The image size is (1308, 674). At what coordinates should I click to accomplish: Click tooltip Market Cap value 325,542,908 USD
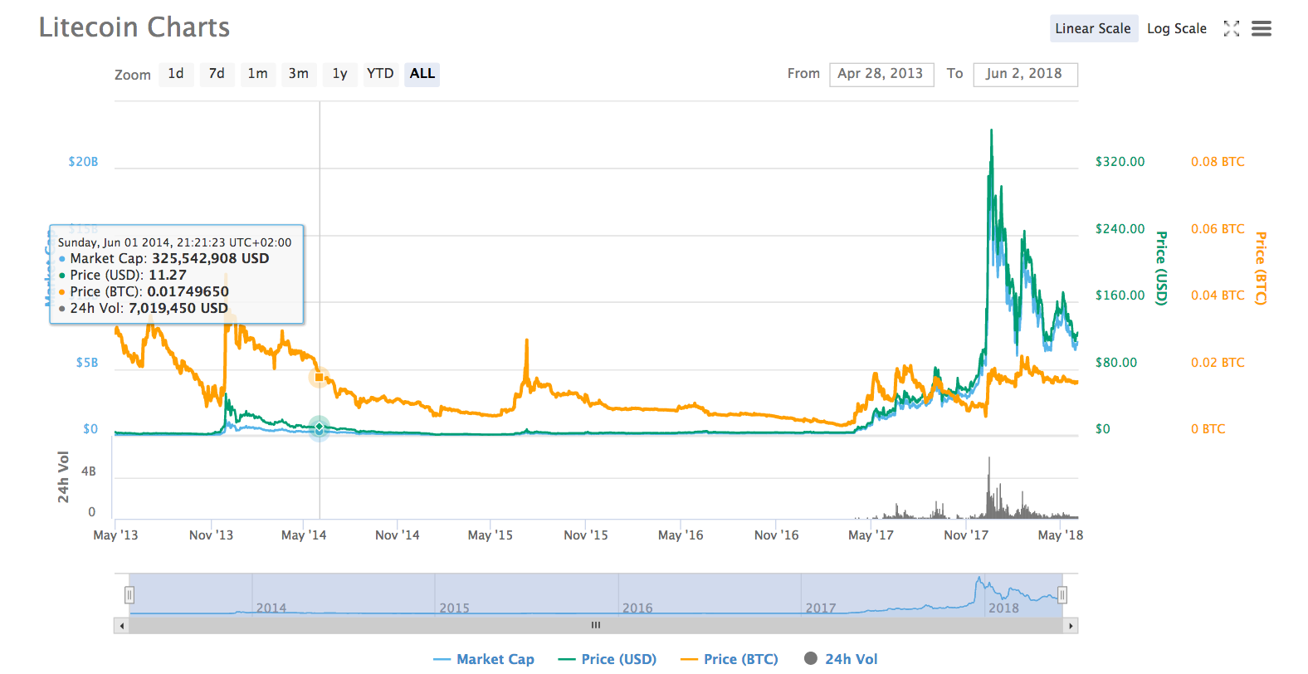[211, 258]
